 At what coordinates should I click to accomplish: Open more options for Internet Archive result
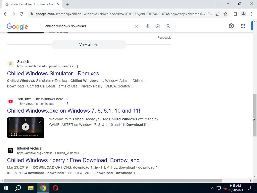(83, 153)
